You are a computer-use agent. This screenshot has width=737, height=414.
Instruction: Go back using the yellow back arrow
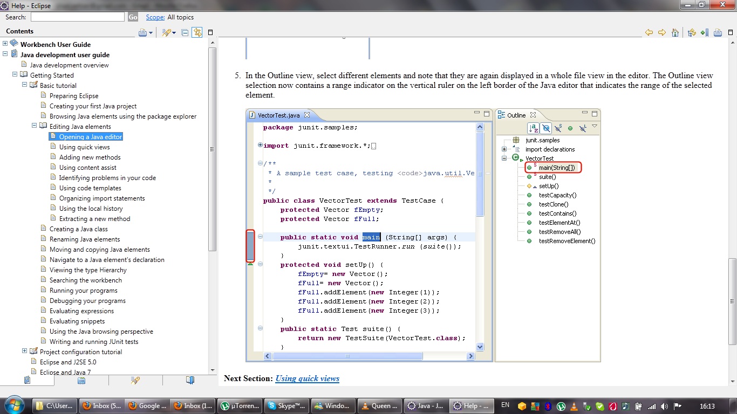pos(649,33)
